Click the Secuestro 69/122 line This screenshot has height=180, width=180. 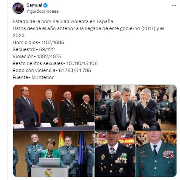pyautogui.click(x=34, y=49)
